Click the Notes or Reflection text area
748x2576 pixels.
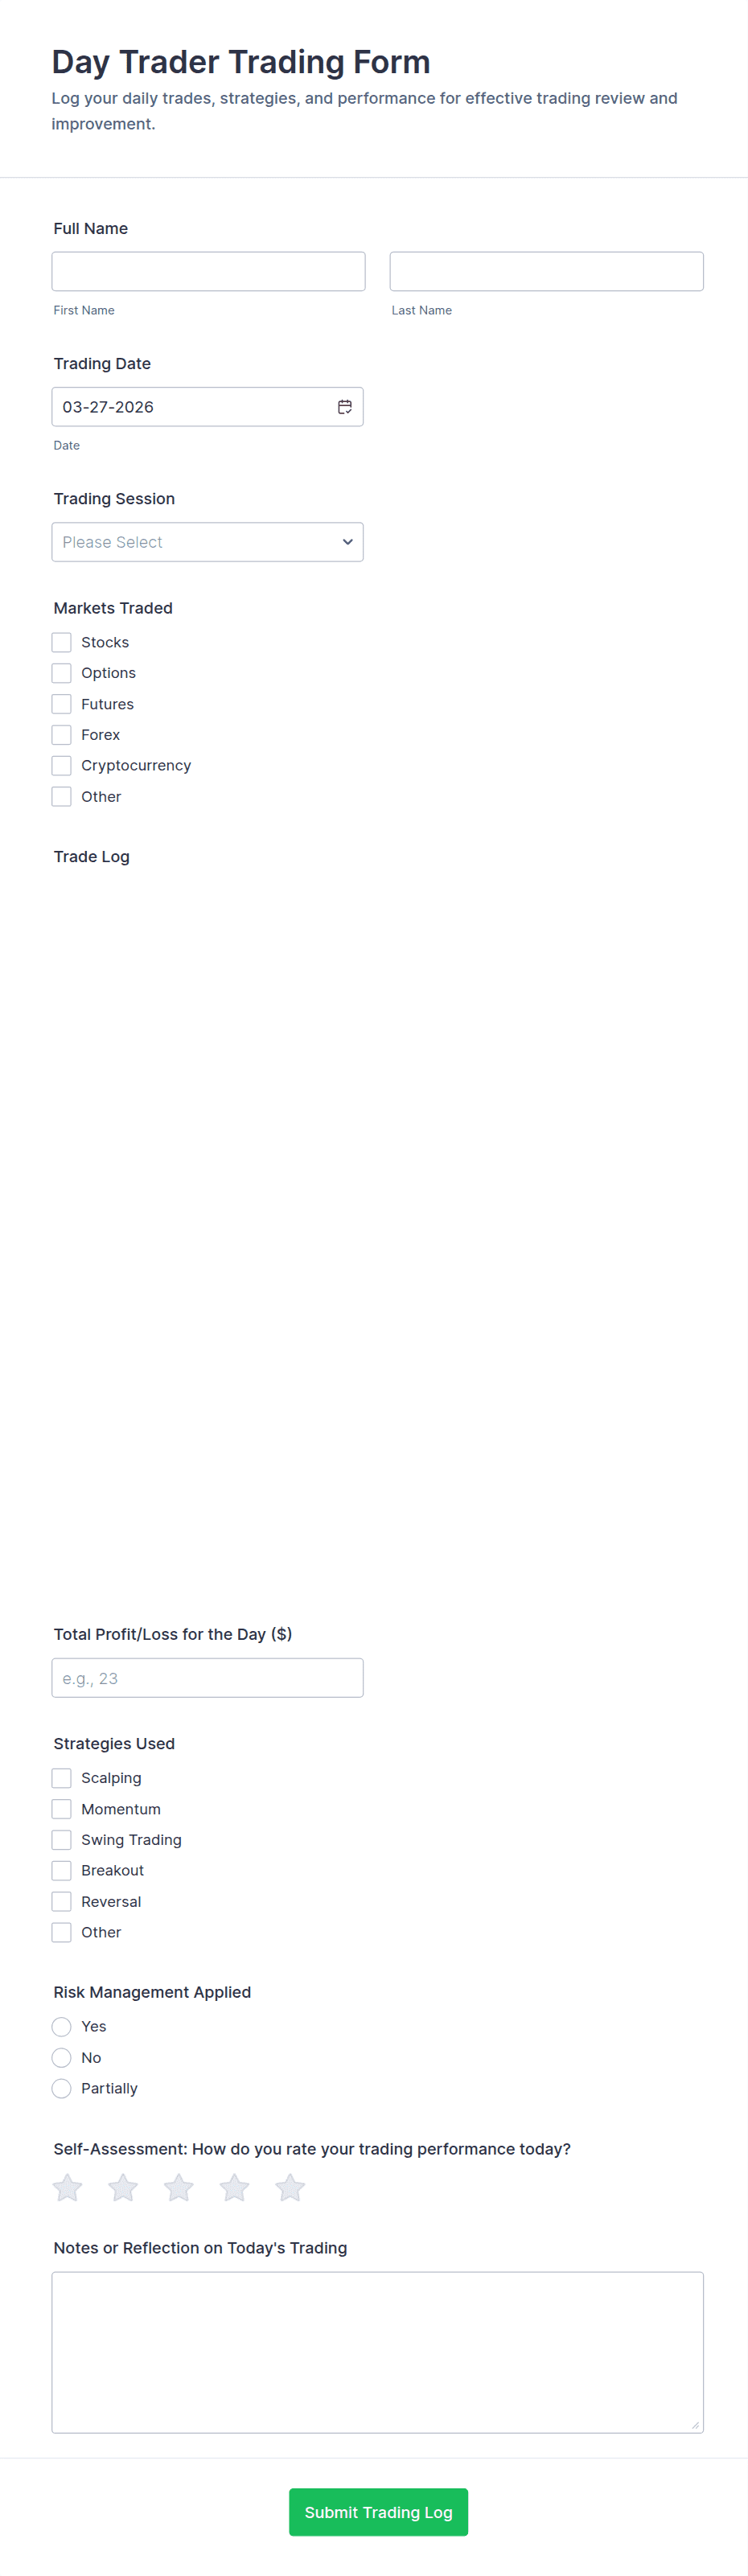tap(377, 2352)
